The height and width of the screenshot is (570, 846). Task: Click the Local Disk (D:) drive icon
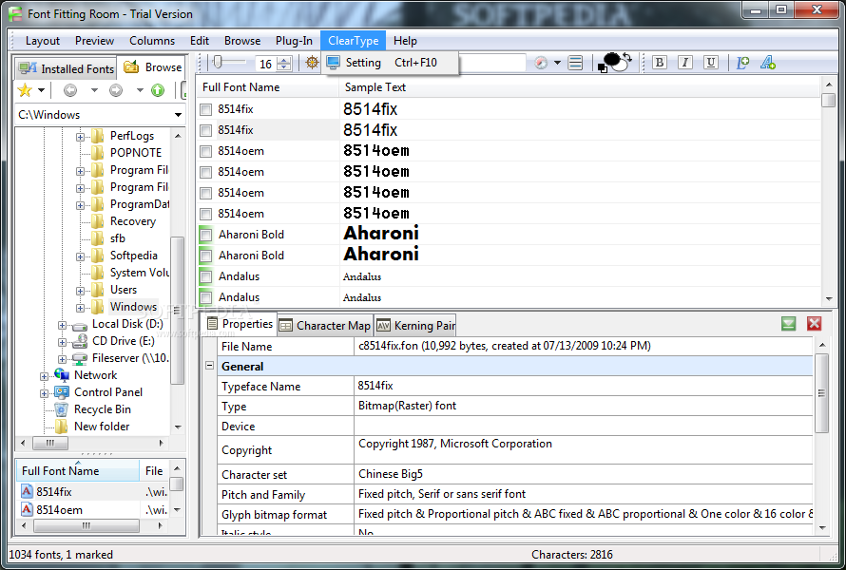(80, 325)
